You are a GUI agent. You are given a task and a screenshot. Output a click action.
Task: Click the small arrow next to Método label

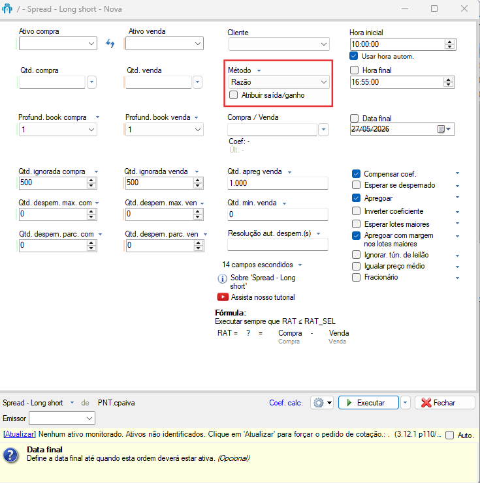pos(259,71)
